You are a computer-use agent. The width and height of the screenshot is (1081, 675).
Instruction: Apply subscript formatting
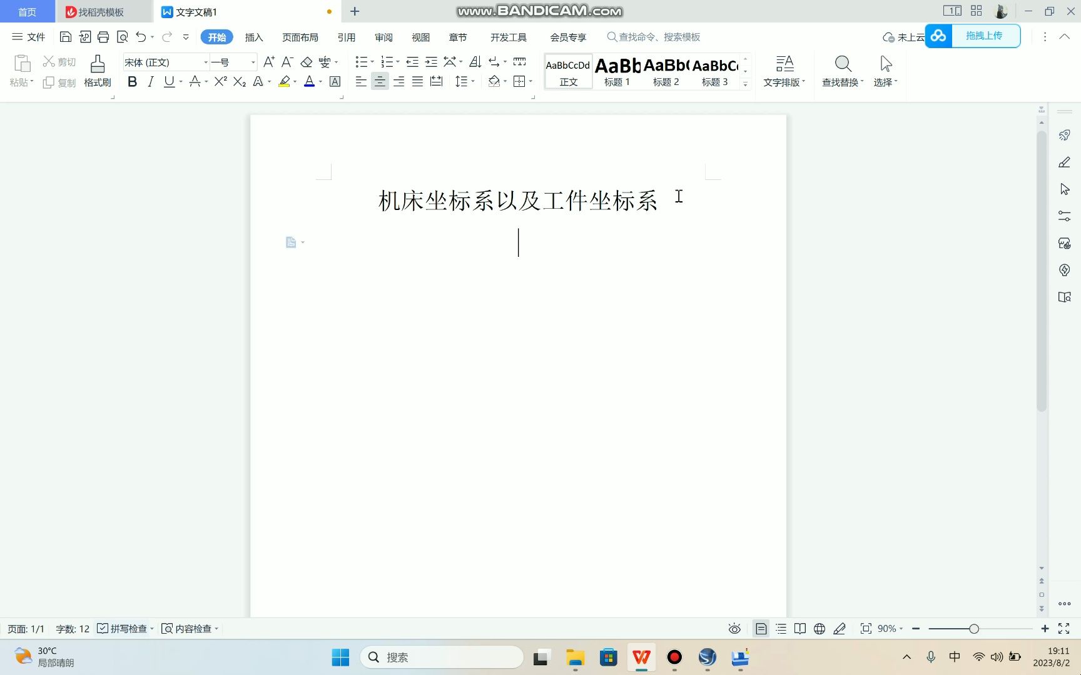[239, 81]
